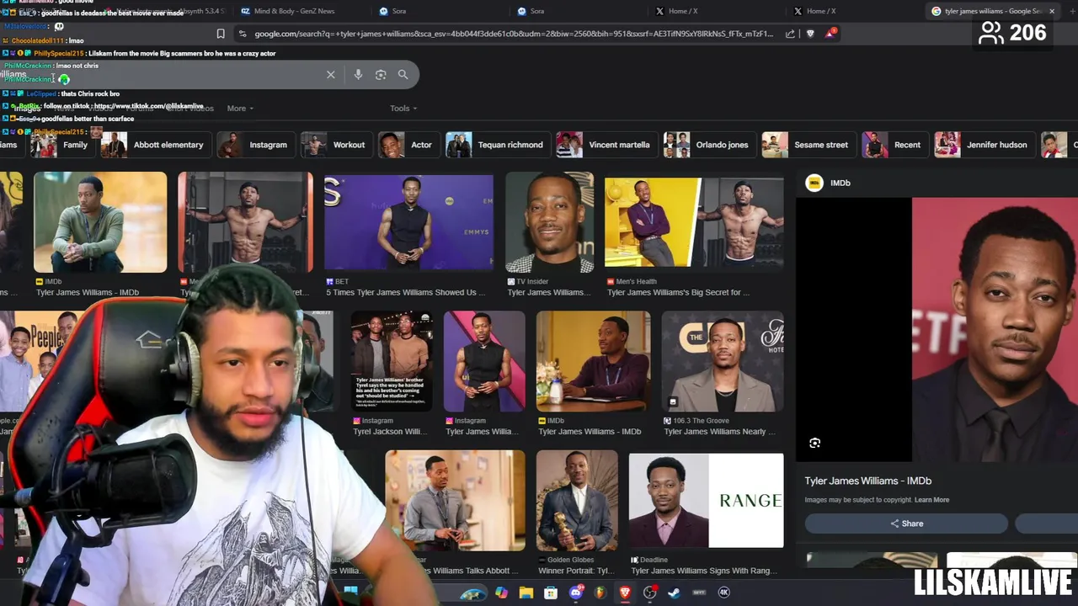The image size is (1078, 606).
Task: Launch File Explorer from taskbar
Action: pyautogui.click(x=526, y=593)
